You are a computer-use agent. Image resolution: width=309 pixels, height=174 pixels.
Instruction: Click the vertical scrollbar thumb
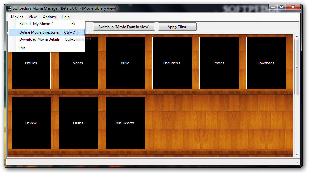296,67
